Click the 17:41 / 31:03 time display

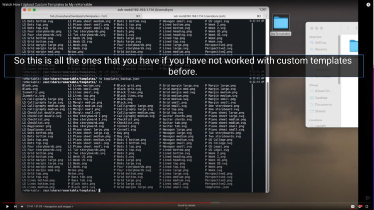coord(34,207)
